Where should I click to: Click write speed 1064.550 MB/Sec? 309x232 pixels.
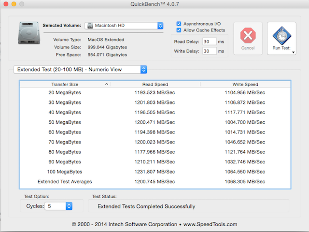click(x=245, y=172)
